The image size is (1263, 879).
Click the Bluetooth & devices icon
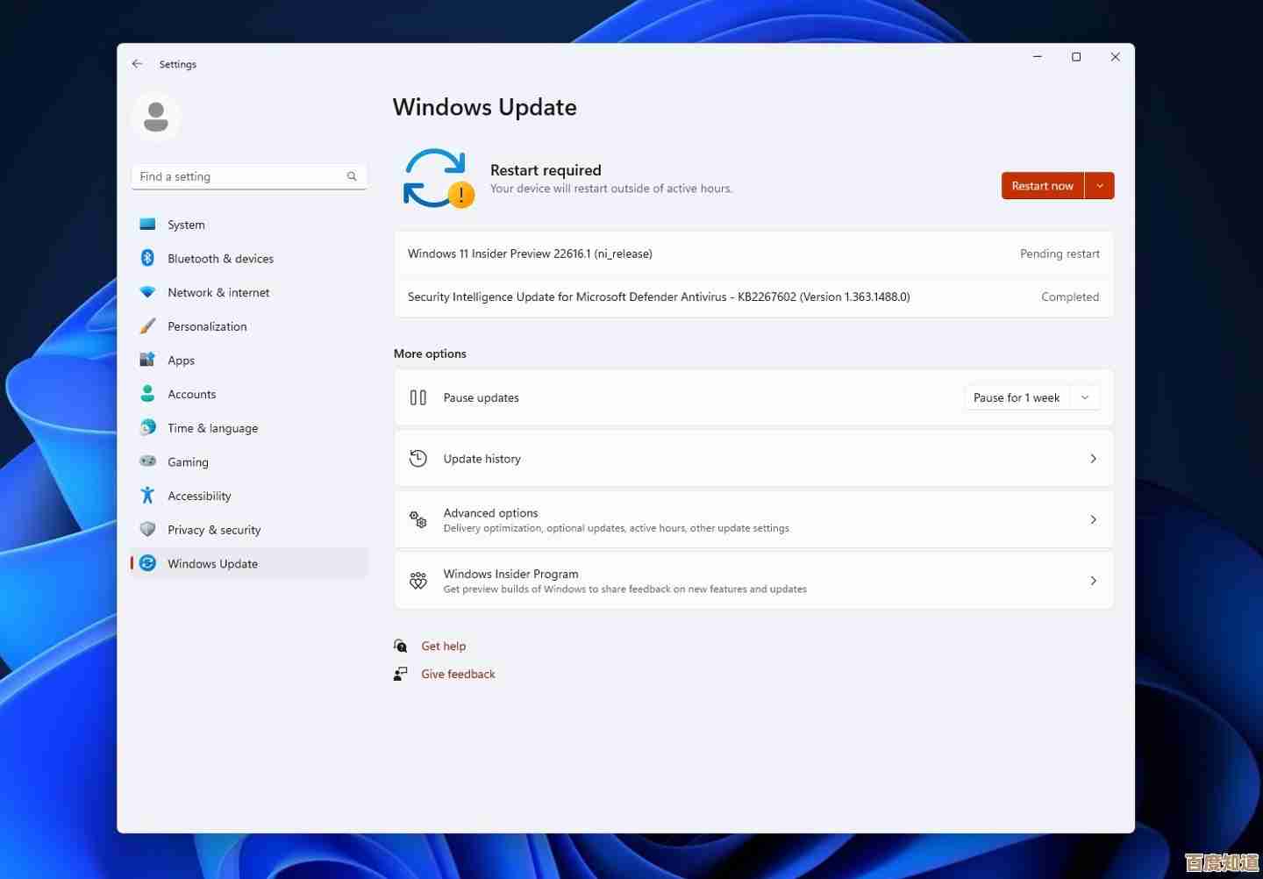pos(147,258)
